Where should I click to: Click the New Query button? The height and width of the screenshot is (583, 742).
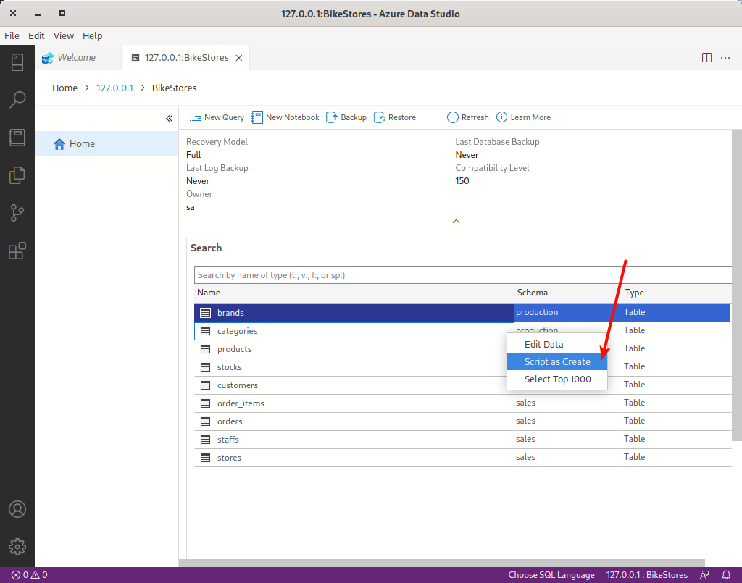pyautogui.click(x=216, y=117)
